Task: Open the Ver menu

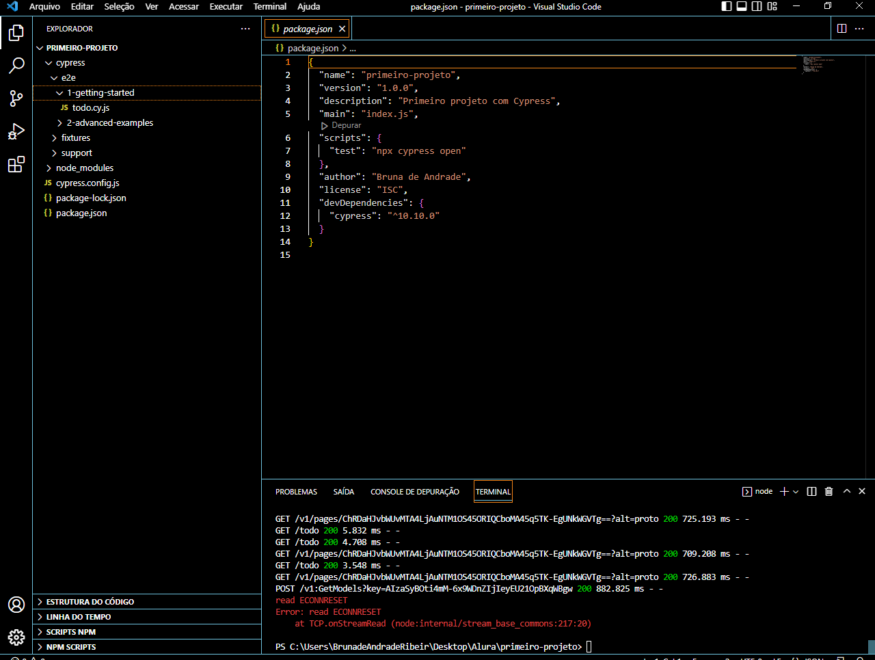Action: click(x=152, y=6)
